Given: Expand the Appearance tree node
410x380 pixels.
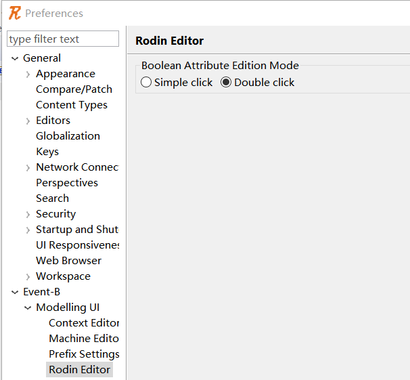Looking at the screenshot, I should (x=28, y=75).
